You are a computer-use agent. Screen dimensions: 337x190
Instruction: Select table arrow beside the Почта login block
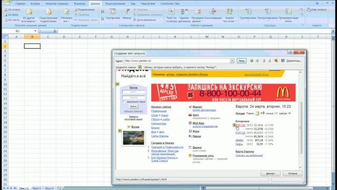117,84
